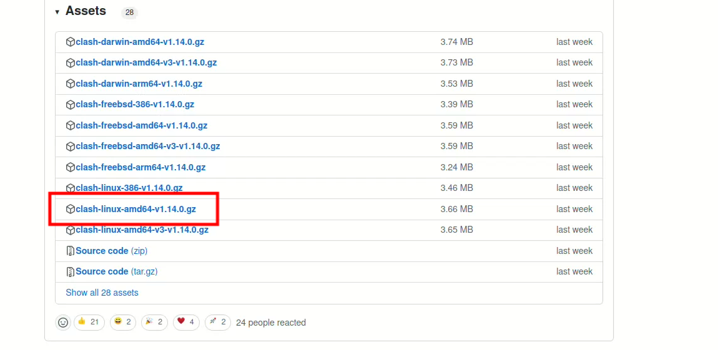This screenshot has width=718, height=350.
Task: Toggle thumbs up reaction with 21 votes
Action: [89, 322]
